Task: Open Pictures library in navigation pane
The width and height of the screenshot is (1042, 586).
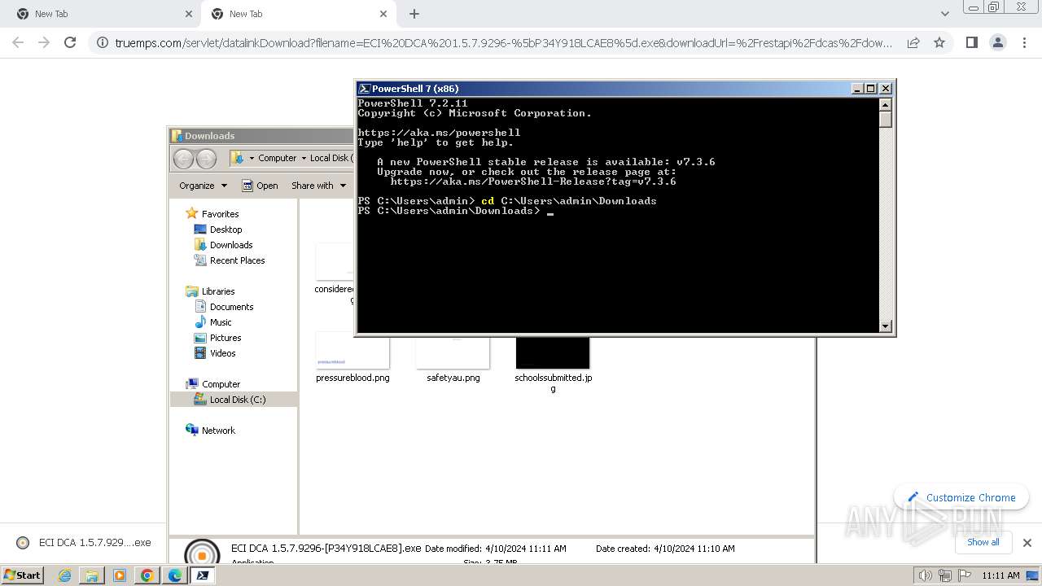Action: point(225,338)
